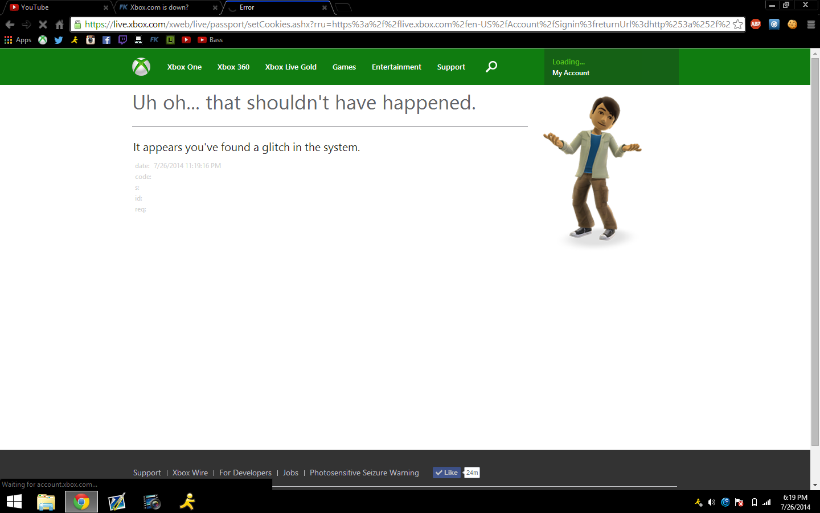
Task: Open the green L bookmark
Action: (170, 40)
